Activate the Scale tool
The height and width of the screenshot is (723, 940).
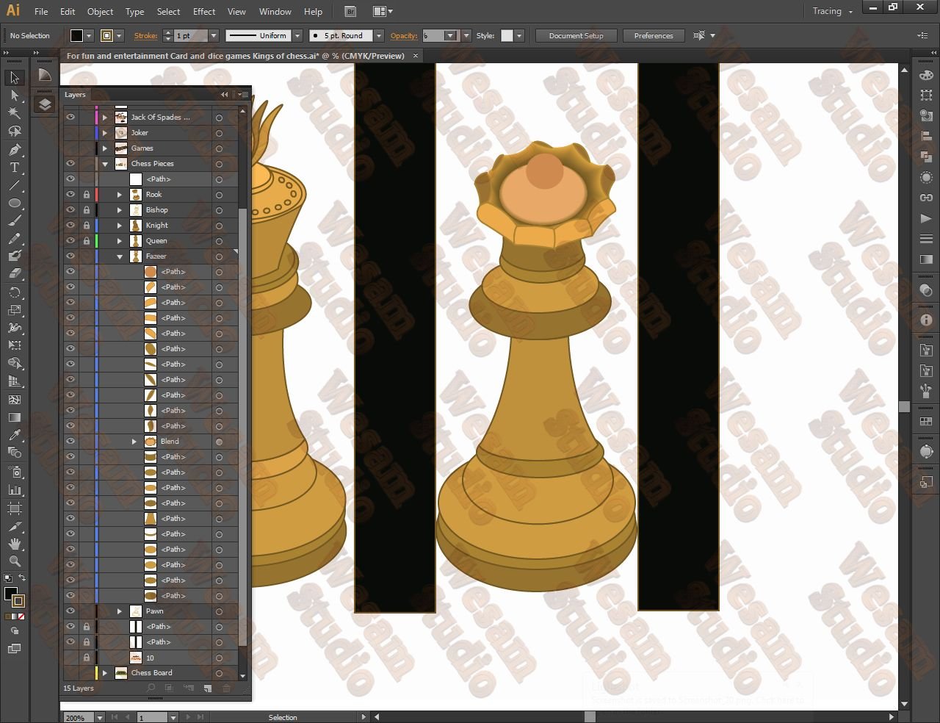click(14, 310)
